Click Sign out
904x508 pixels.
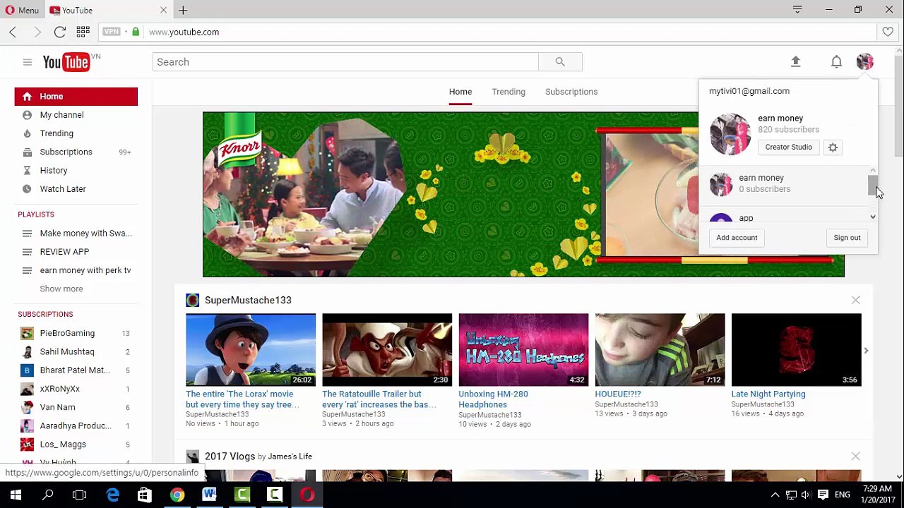pos(847,238)
